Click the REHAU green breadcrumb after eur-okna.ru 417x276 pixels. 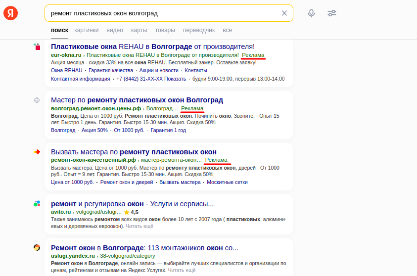click(163, 55)
